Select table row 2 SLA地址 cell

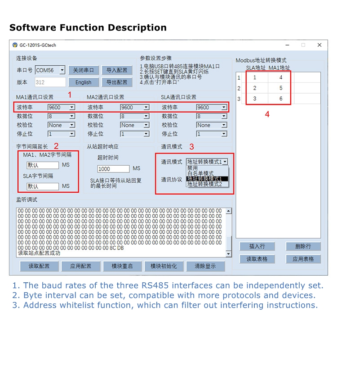[x=255, y=88]
